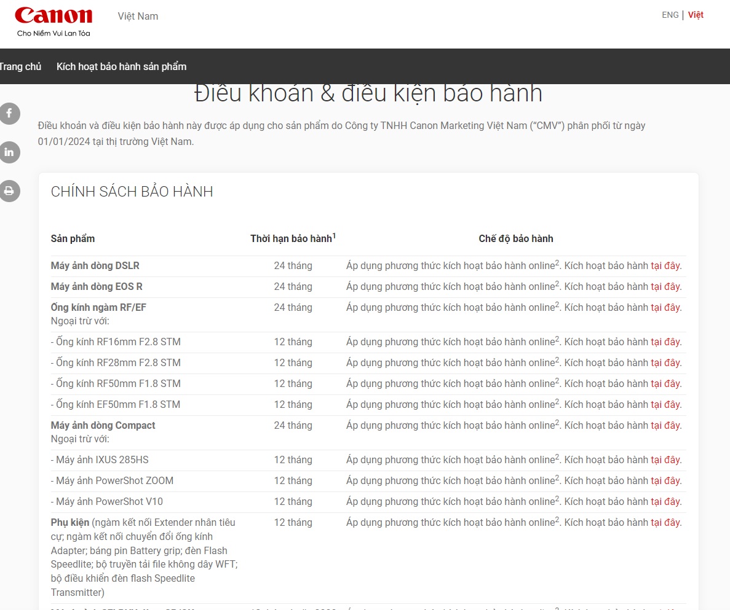Click 'tại đây' link for RF16mm F2.8 STM
This screenshot has height=610, width=730.
coord(665,342)
